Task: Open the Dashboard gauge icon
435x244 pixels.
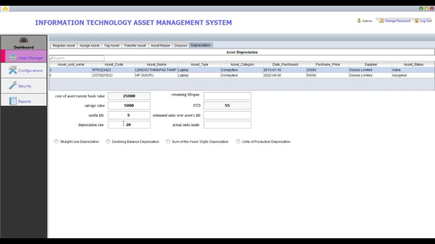Action: point(23,40)
